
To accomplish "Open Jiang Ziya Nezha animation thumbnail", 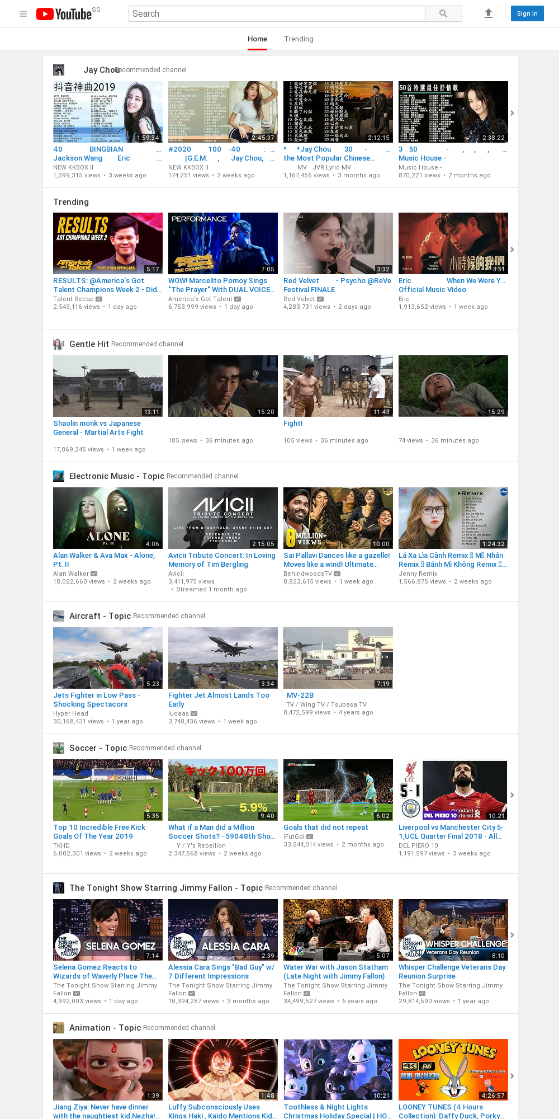I will point(108,1070).
